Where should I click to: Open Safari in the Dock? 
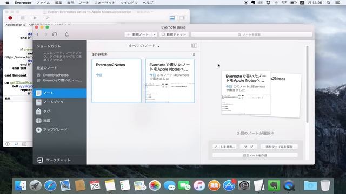coord(50,185)
